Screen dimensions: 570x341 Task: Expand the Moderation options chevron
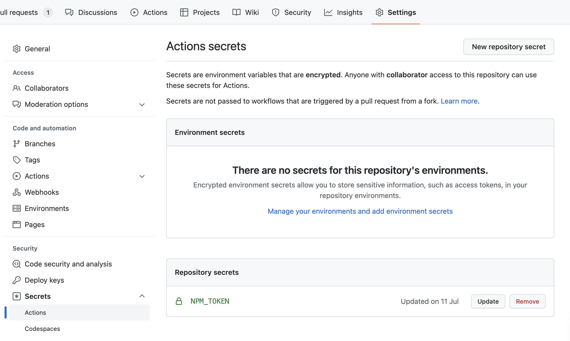142,105
